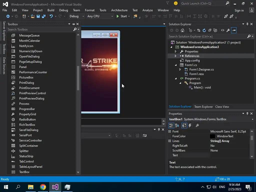Click the Sign in link

coord(239,10)
